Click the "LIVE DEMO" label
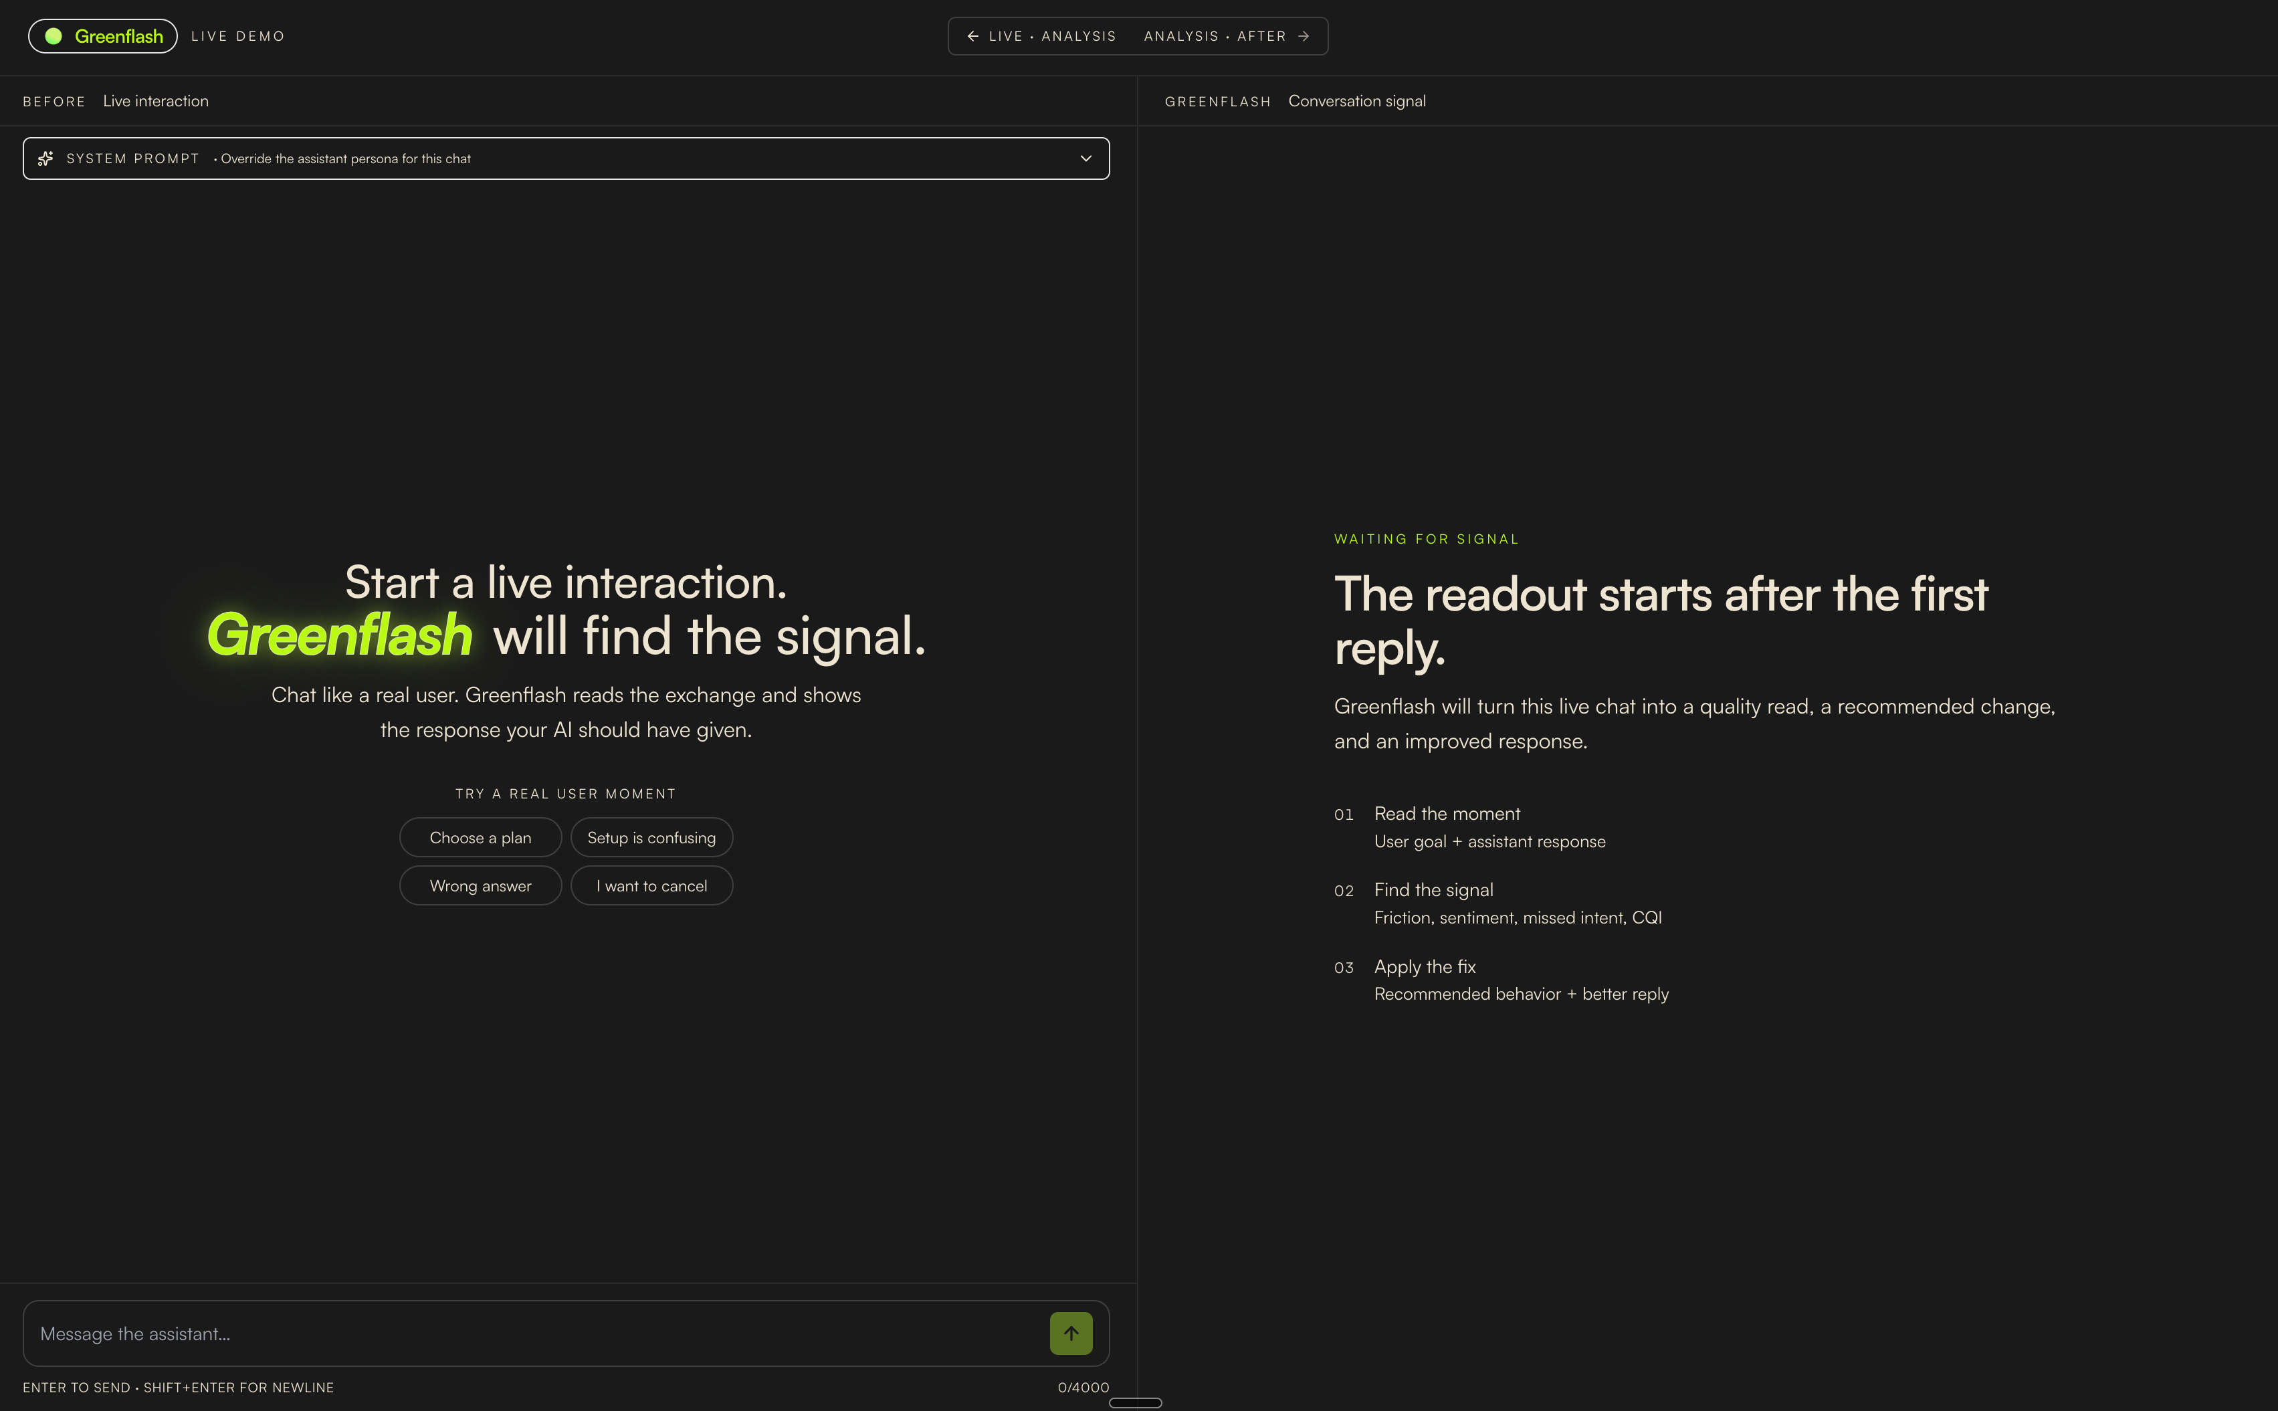Image resolution: width=2278 pixels, height=1411 pixels. [x=238, y=36]
